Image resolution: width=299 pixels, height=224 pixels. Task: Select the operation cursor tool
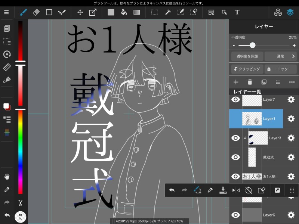click(x=225, y=12)
